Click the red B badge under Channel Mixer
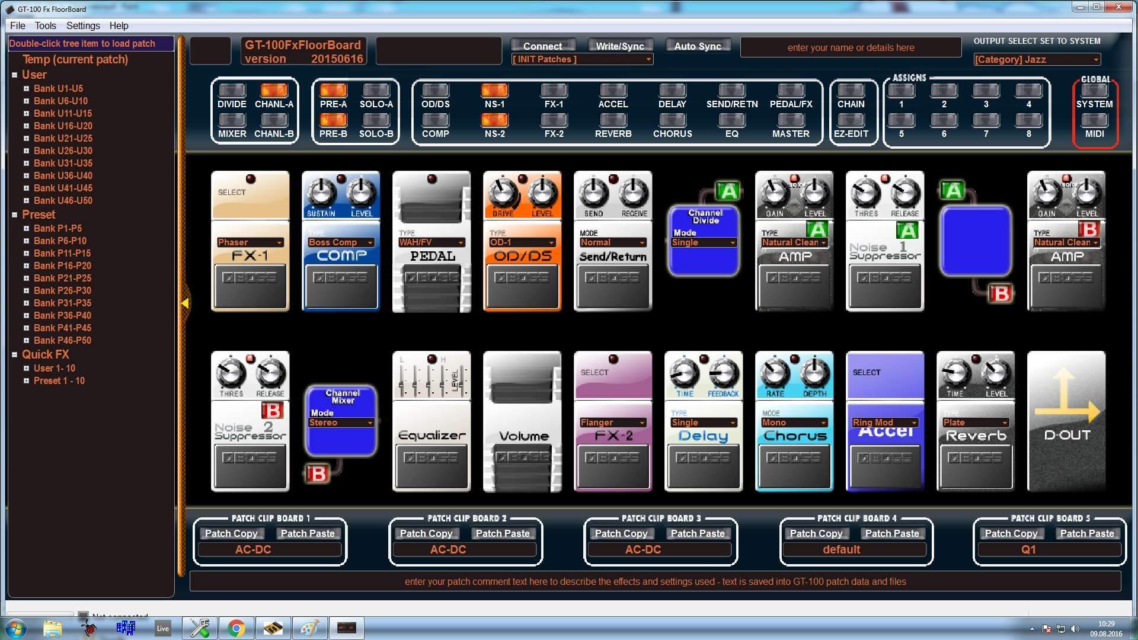The width and height of the screenshot is (1138, 640). pyautogui.click(x=318, y=473)
